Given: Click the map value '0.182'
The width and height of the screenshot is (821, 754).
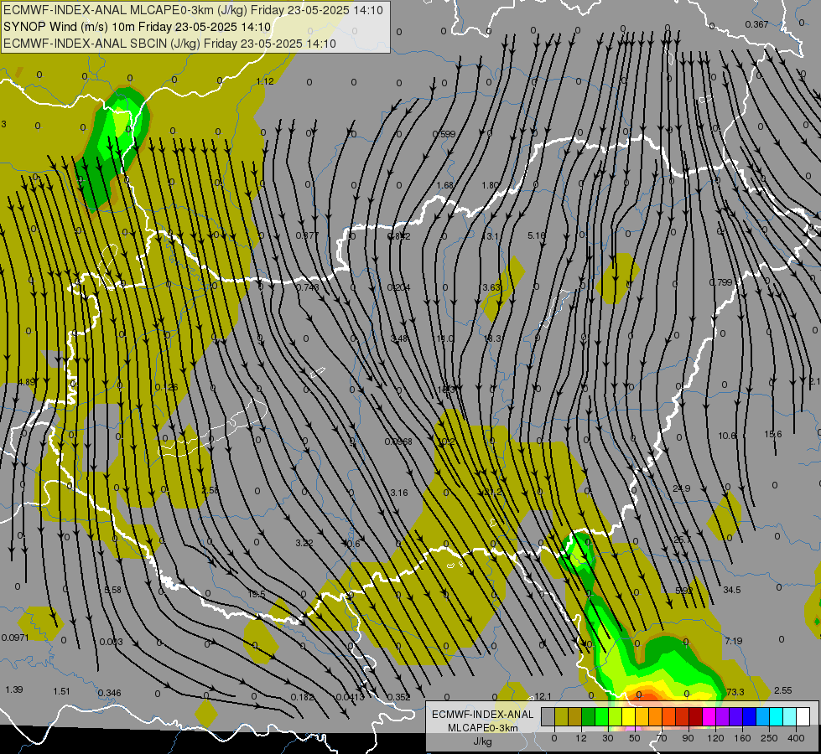Looking at the screenshot, I should click(x=302, y=697).
